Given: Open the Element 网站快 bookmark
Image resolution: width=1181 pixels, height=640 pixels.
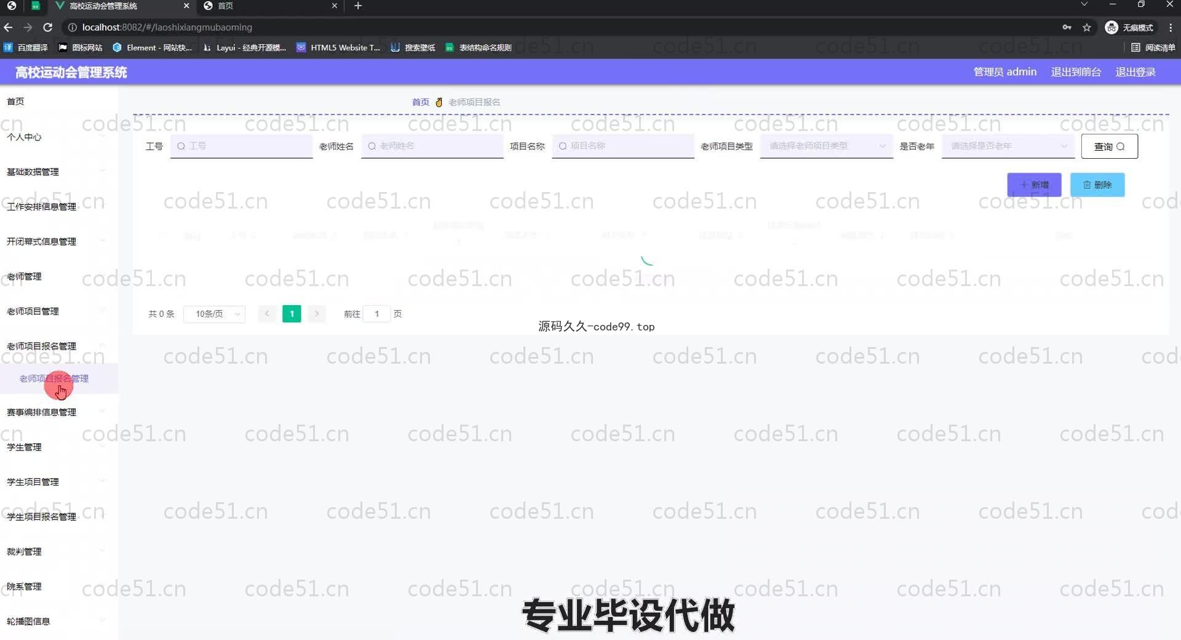Looking at the screenshot, I should click(153, 47).
